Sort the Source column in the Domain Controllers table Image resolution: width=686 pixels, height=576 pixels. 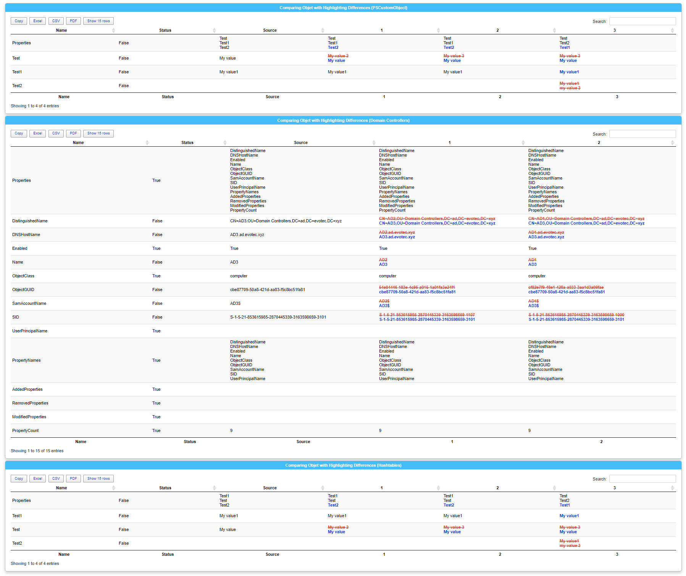374,142
